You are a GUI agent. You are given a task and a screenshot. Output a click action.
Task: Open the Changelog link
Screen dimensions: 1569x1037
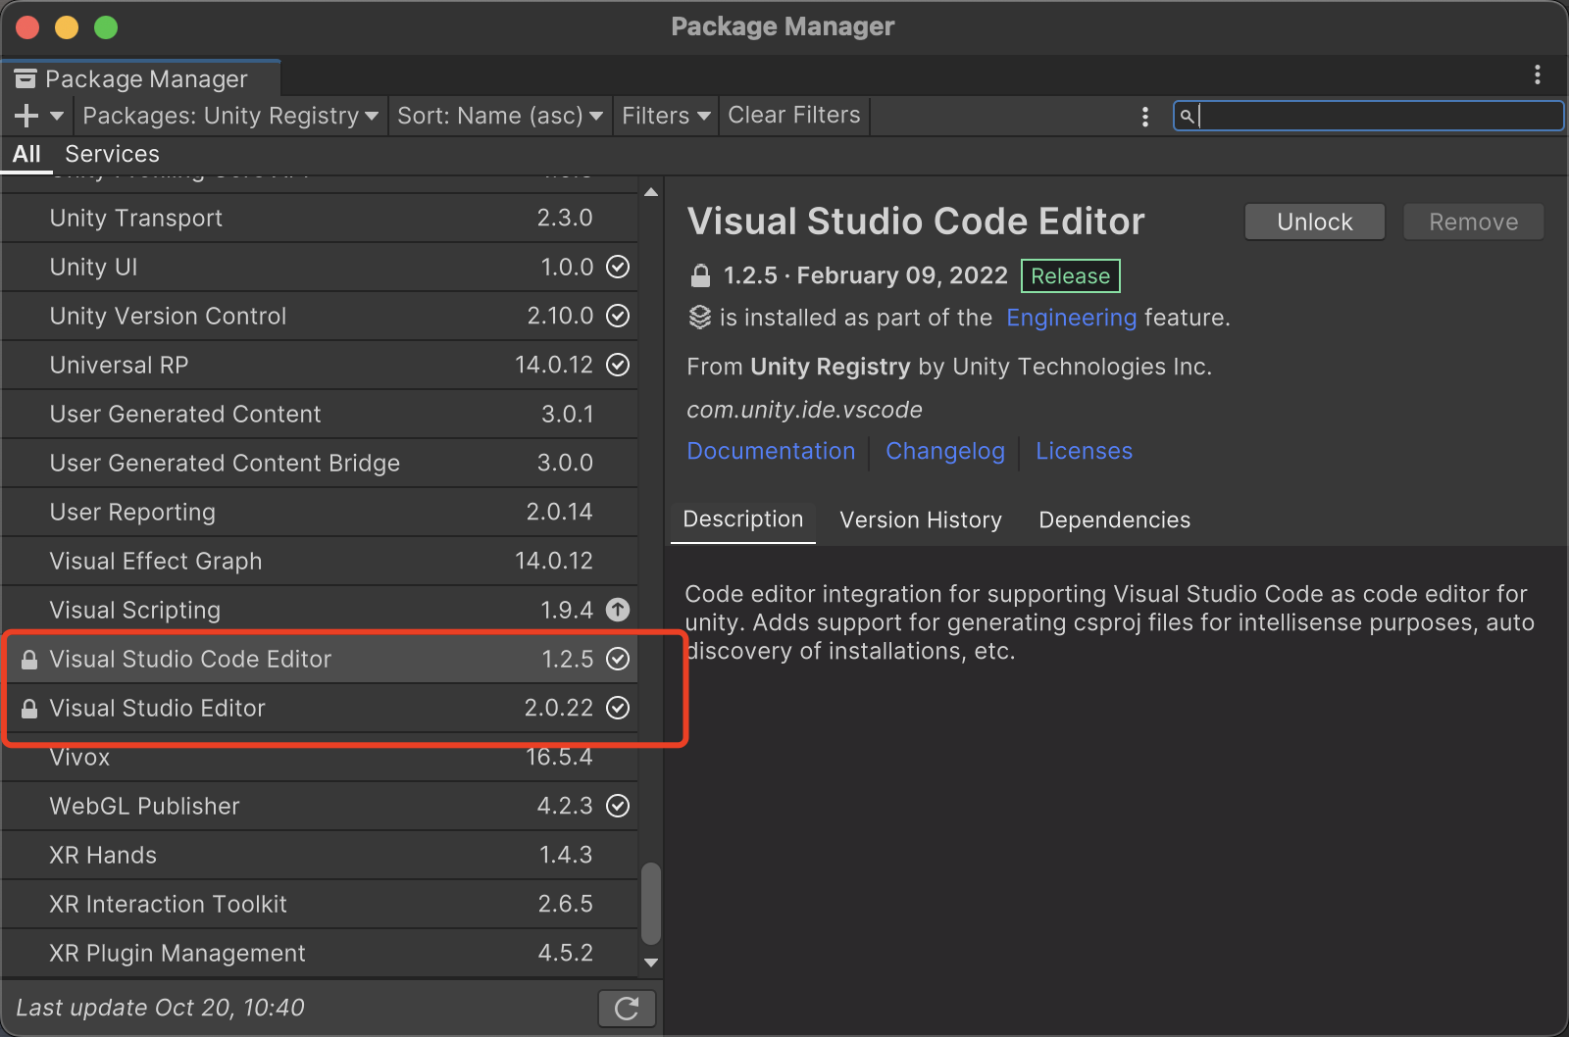click(944, 451)
